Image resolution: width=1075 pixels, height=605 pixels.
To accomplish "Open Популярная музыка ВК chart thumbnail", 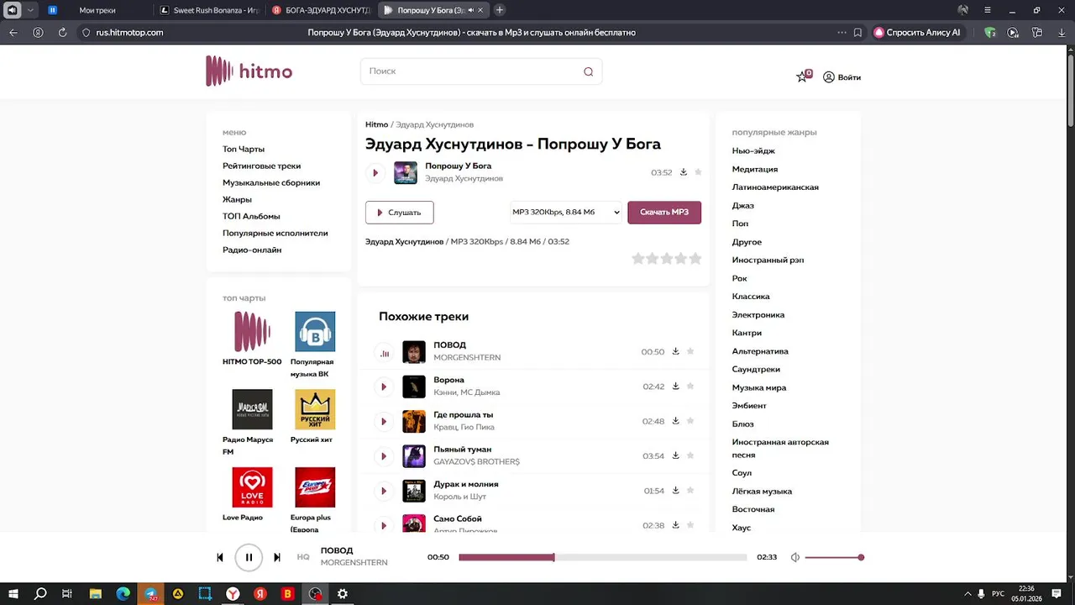I will (x=315, y=331).
